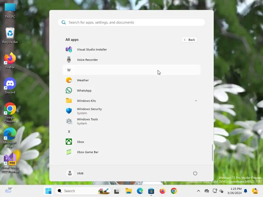263x197 pixels.
Task: Select the Firefox desktop shortcut
Action: (10, 61)
